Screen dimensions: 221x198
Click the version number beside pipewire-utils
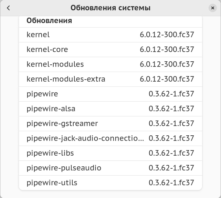pos(171,183)
